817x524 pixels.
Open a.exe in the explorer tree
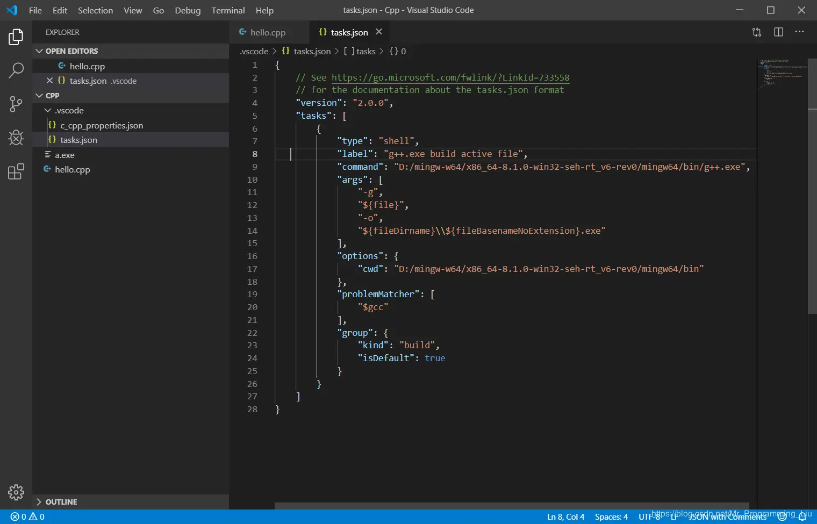click(x=131, y=155)
